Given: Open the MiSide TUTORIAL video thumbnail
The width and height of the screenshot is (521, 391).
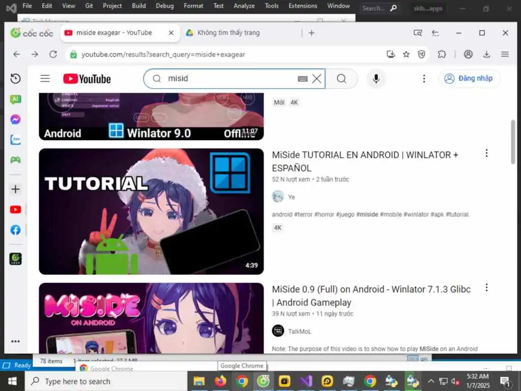Looking at the screenshot, I should (151, 211).
